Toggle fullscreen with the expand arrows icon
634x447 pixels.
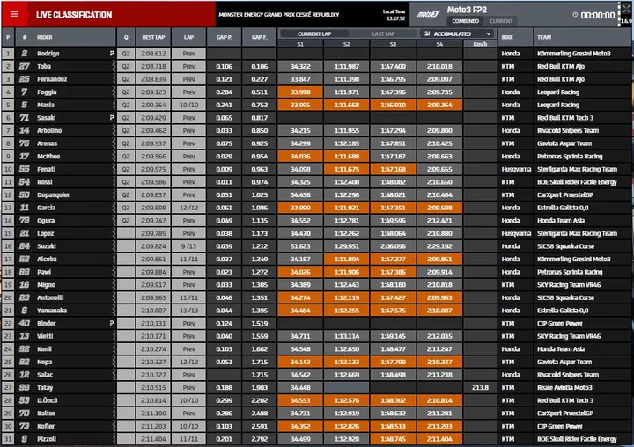click(626, 9)
